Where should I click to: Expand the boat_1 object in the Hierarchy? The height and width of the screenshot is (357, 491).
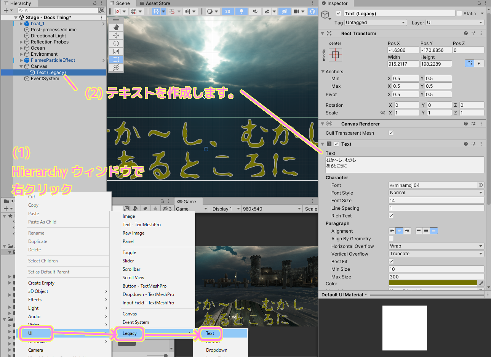coord(21,23)
